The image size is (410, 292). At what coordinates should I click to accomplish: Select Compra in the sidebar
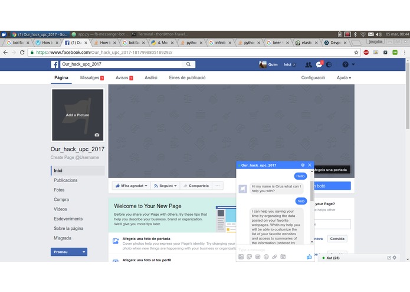coord(61,200)
